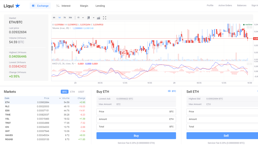258x145 pixels.
Task: Expand chart style options arrow
Action: [x=93, y=18]
